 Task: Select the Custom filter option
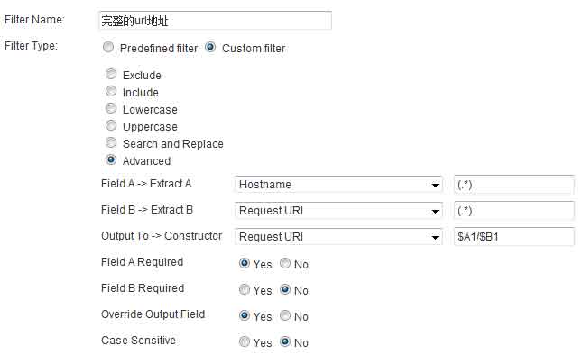click(211, 48)
